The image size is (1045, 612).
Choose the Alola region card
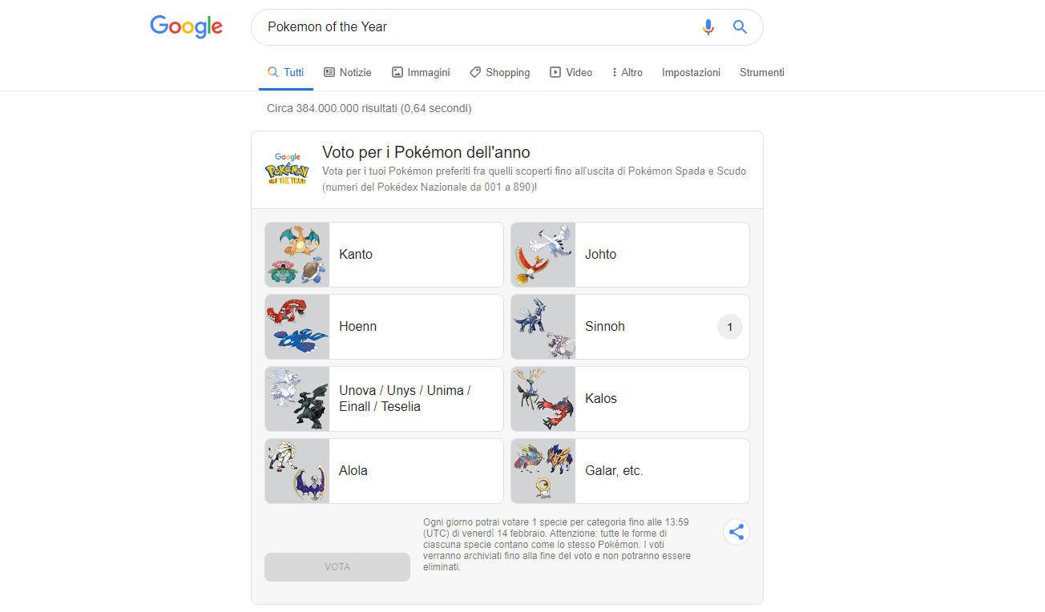tap(384, 471)
